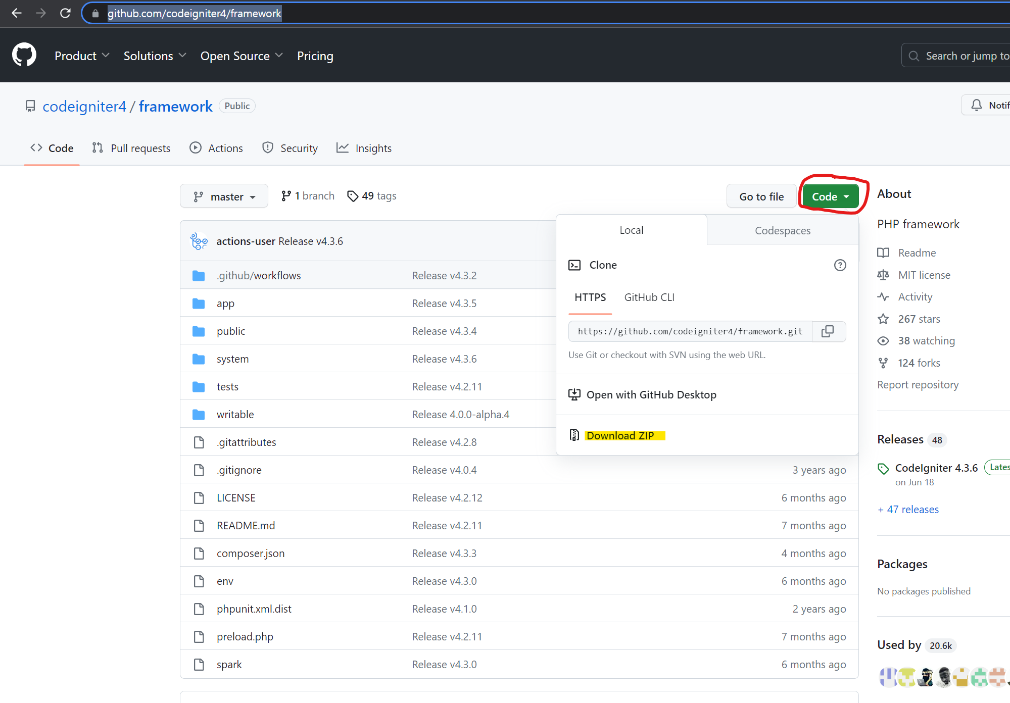Click the Search or jump to field
The width and height of the screenshot is (1010, 703).
[x=960, y=56]
